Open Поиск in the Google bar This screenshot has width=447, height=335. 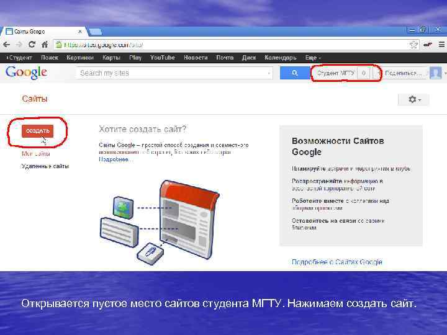[x=50, y=58]
